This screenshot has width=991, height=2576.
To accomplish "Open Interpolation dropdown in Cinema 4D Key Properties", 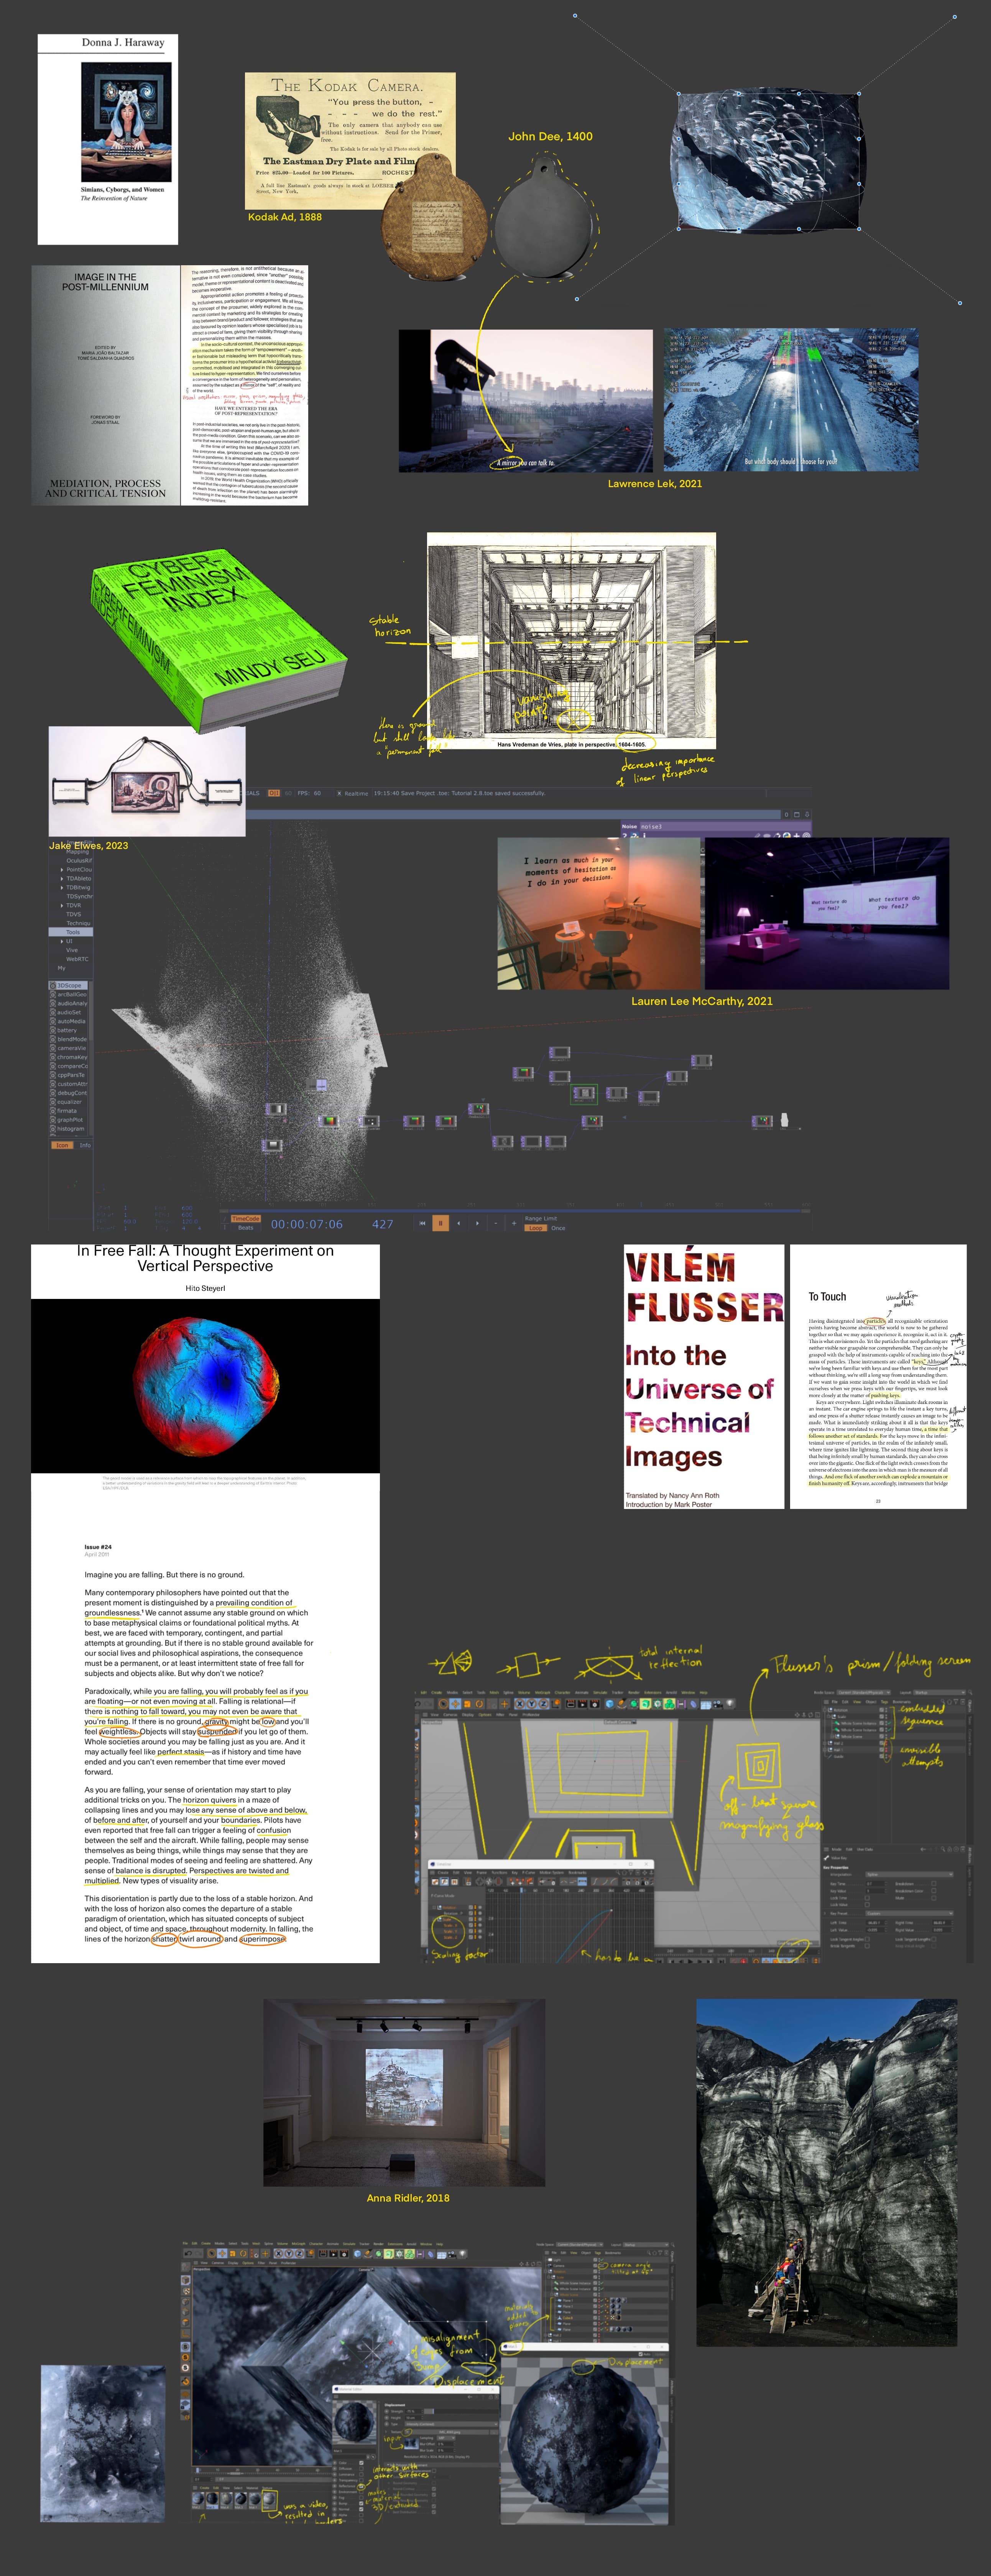I will [x=910, y=1875].
